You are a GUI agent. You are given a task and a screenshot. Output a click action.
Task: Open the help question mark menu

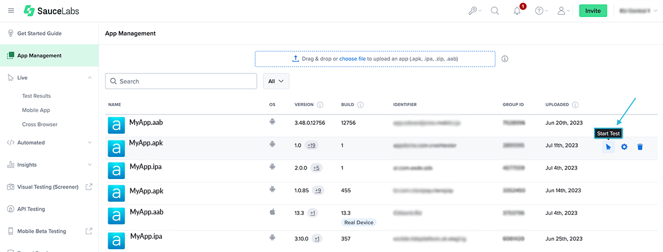tap(539, 11)
